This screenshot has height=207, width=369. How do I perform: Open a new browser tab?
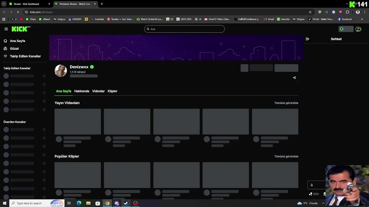click(x=102, y=4)
